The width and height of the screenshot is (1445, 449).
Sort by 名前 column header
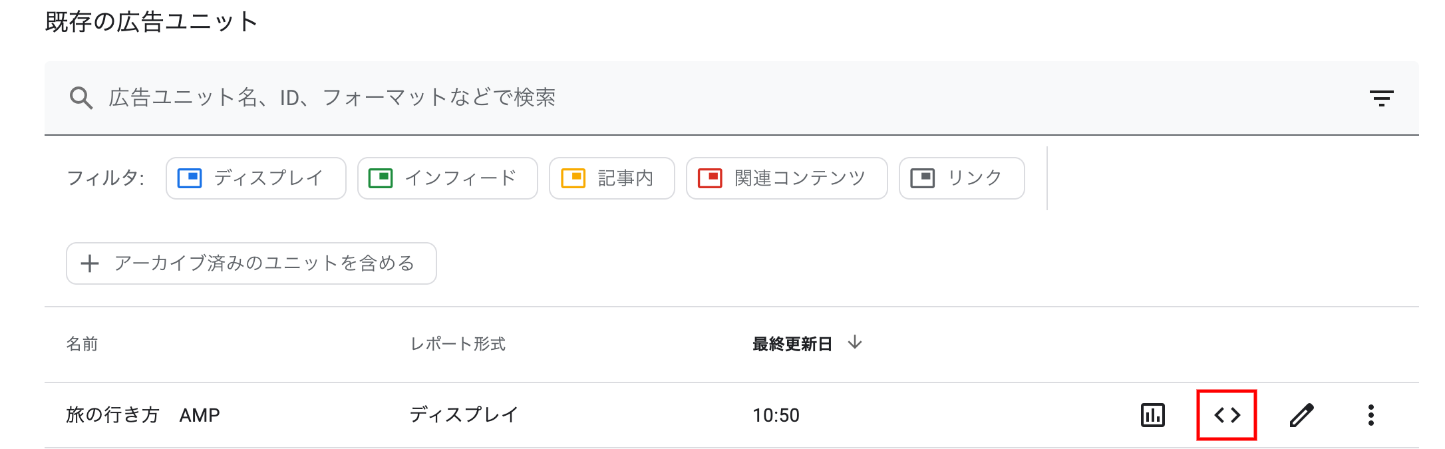(x=82, y=344)
